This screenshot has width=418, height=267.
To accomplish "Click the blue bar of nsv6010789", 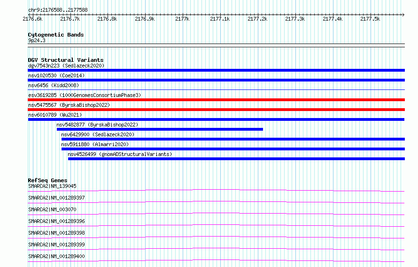I will (x=216, y=119).
